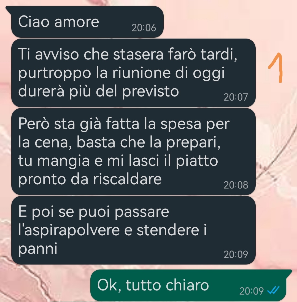Tap the message about 'la spesa per la cena'
The image size is (297, 302).
click(133, 152)
